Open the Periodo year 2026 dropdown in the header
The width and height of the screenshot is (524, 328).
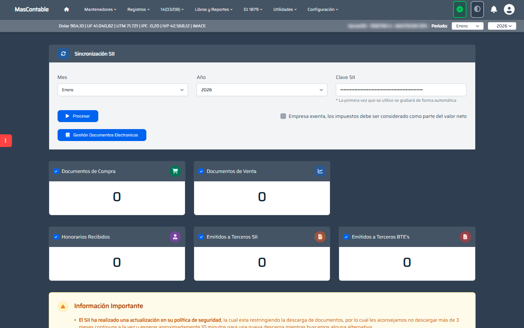[502, 26]
